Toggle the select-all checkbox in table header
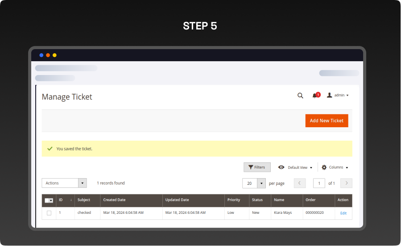The width and height of the screenshot is (401, 246). point(47,200)
